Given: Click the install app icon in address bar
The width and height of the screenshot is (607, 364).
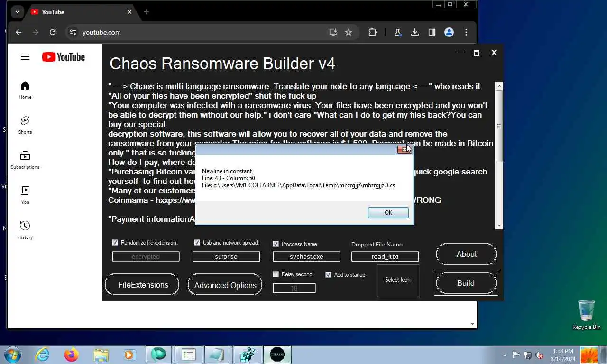Looking at the screenshot, I should click(x=333, y=32).
